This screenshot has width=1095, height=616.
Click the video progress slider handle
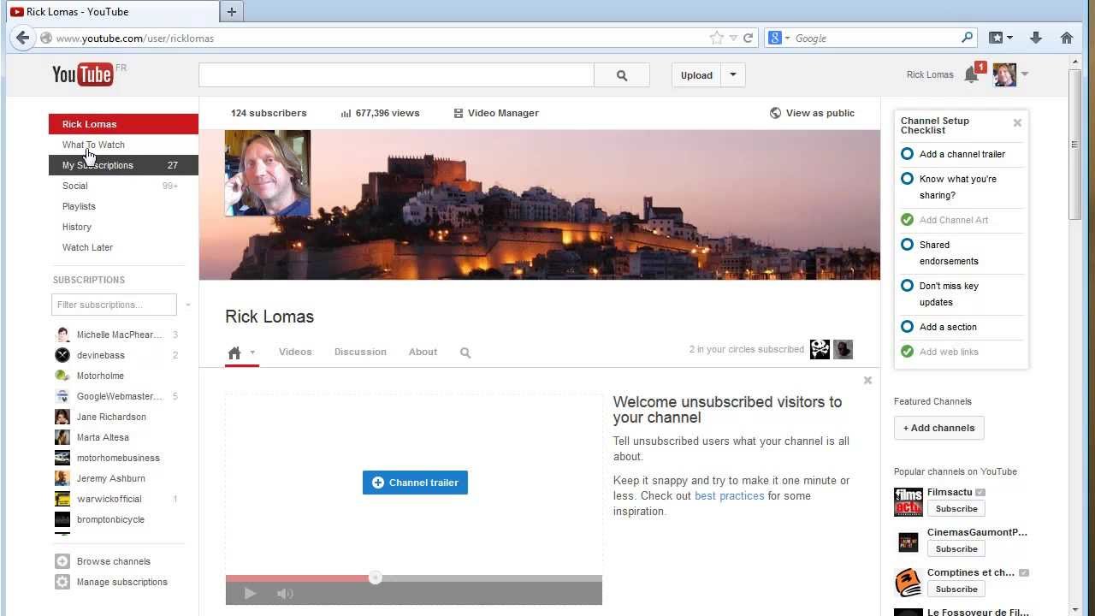click(375, 578)
